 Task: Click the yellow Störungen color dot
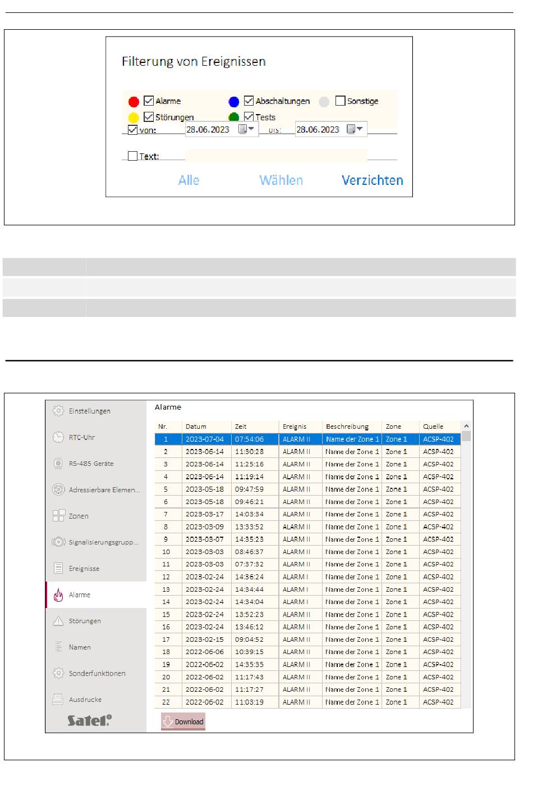pos(134,117)
